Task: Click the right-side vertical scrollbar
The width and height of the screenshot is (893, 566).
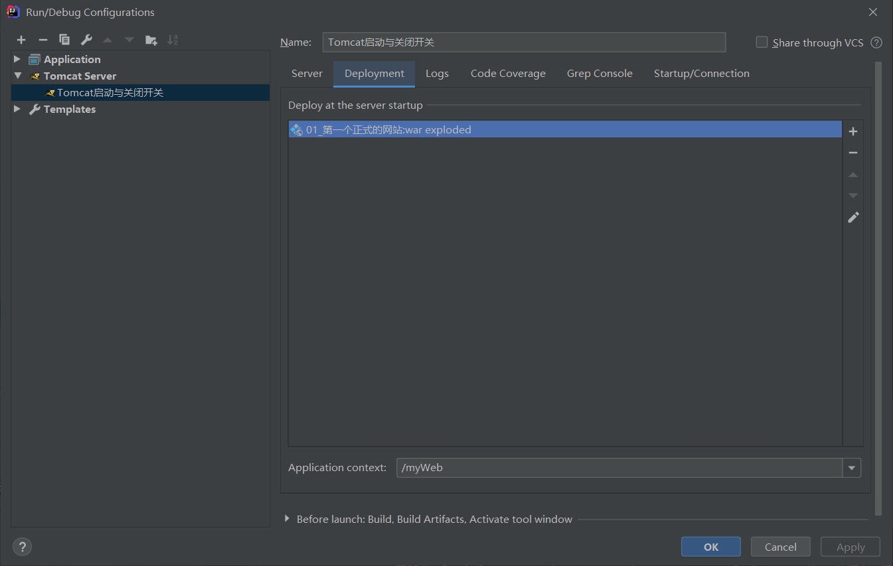Action: (x=878, y=289)
